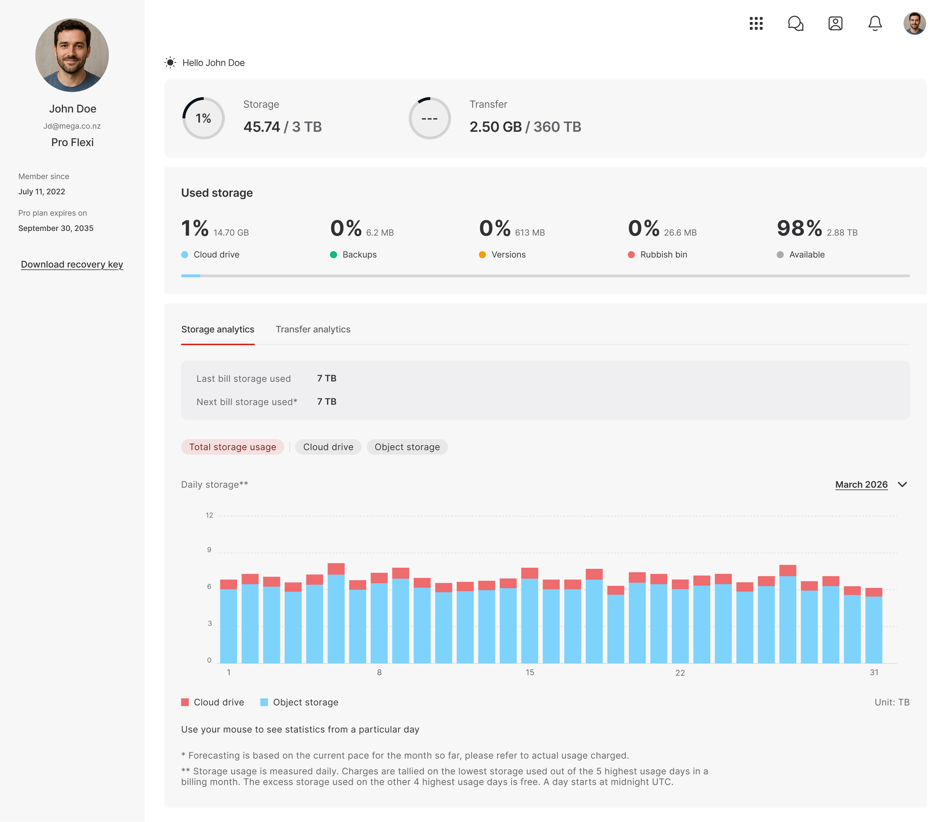This screenshot has width=946, height=822.
Task: Click the large profile photo in sidebar
Action: (72, 55)
